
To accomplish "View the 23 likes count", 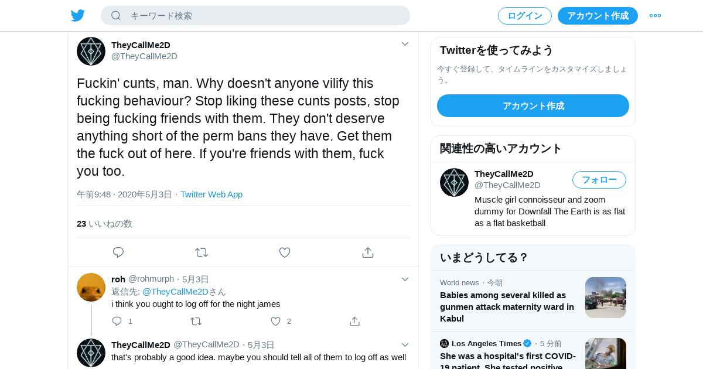I will [x=104, y=224].
